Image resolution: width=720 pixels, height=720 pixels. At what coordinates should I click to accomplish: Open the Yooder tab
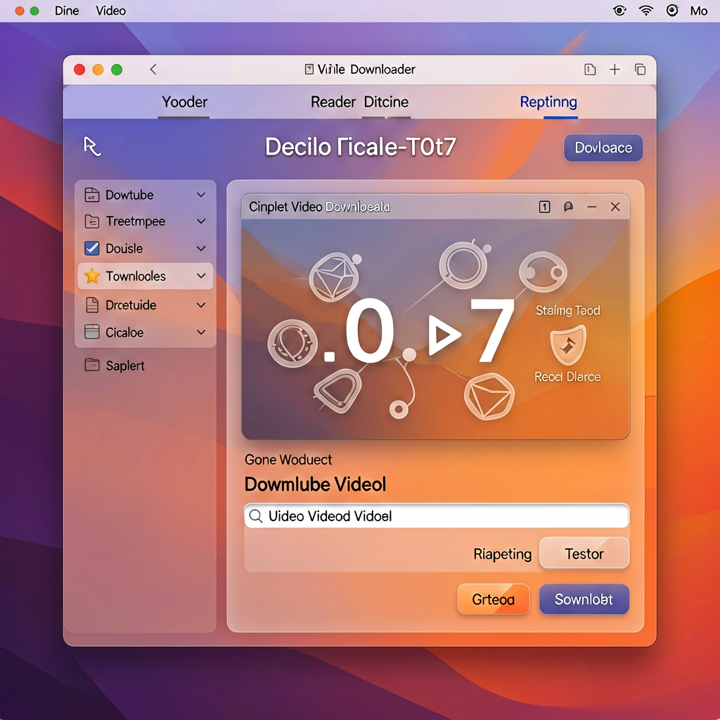185,102
